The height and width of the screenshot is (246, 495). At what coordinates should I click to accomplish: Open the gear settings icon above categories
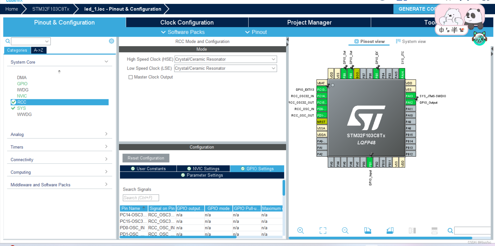click(111, 41)
